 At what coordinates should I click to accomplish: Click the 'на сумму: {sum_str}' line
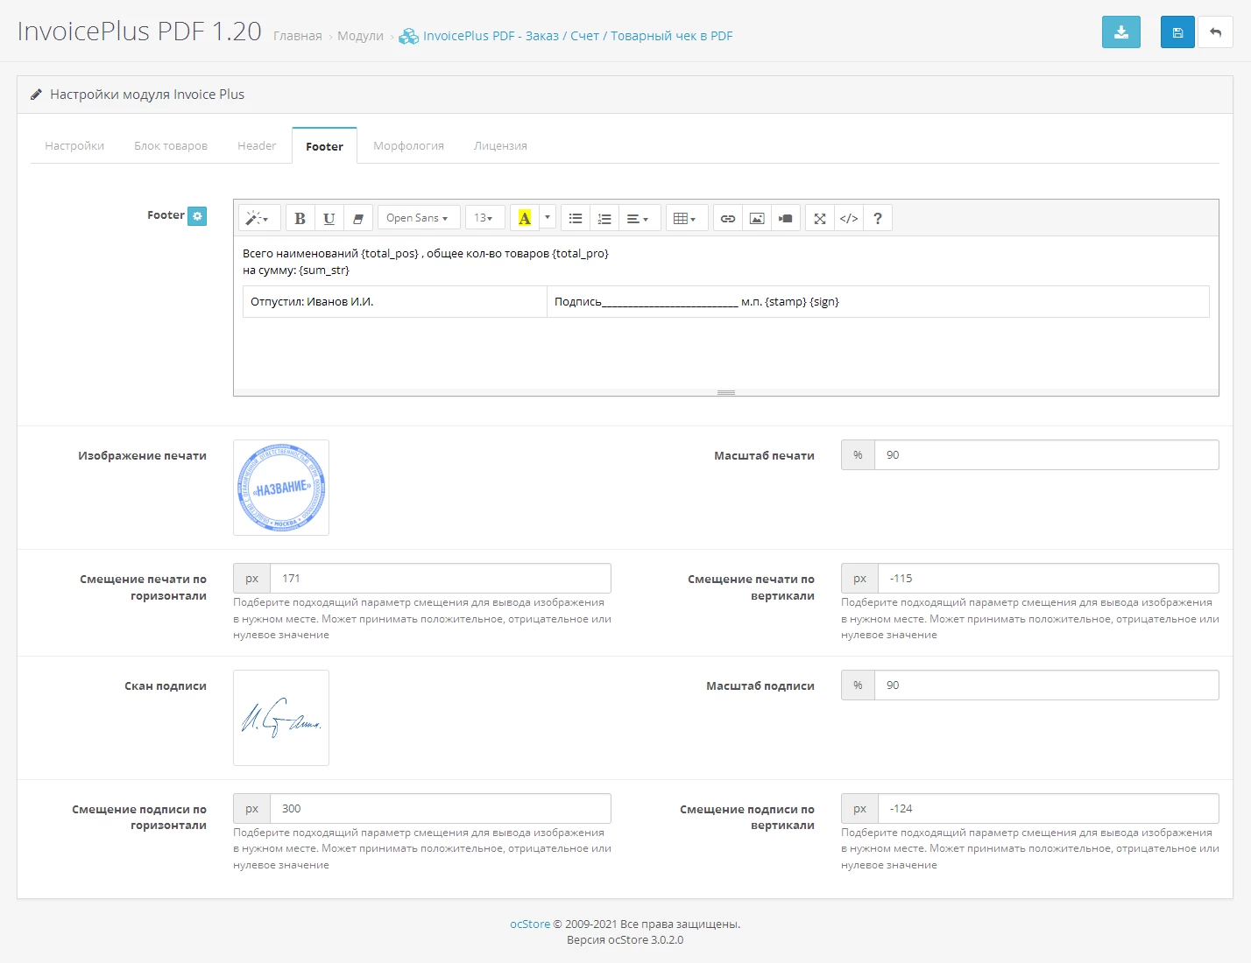296,271
